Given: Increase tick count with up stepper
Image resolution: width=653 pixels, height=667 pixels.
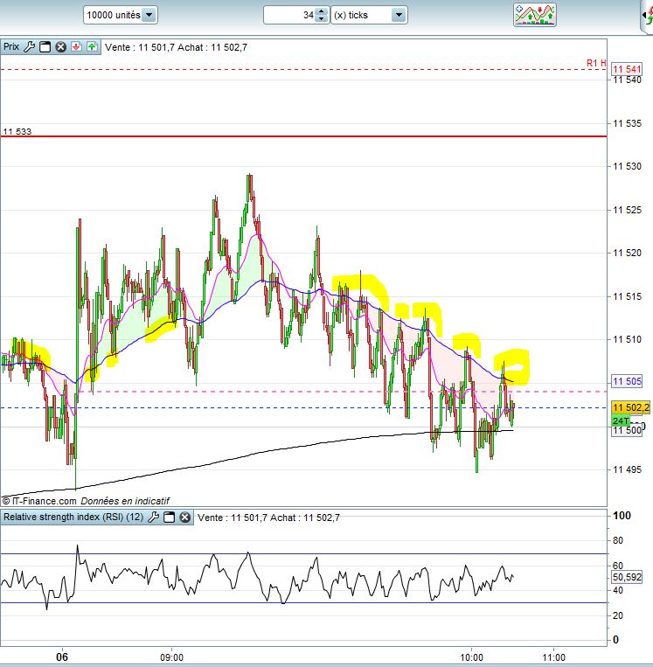Looking at the screenshot, I should [x=322, y=11].
